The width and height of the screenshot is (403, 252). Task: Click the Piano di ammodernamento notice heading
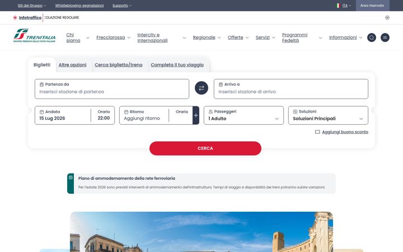pyautogui.click(x=126, y=178)
